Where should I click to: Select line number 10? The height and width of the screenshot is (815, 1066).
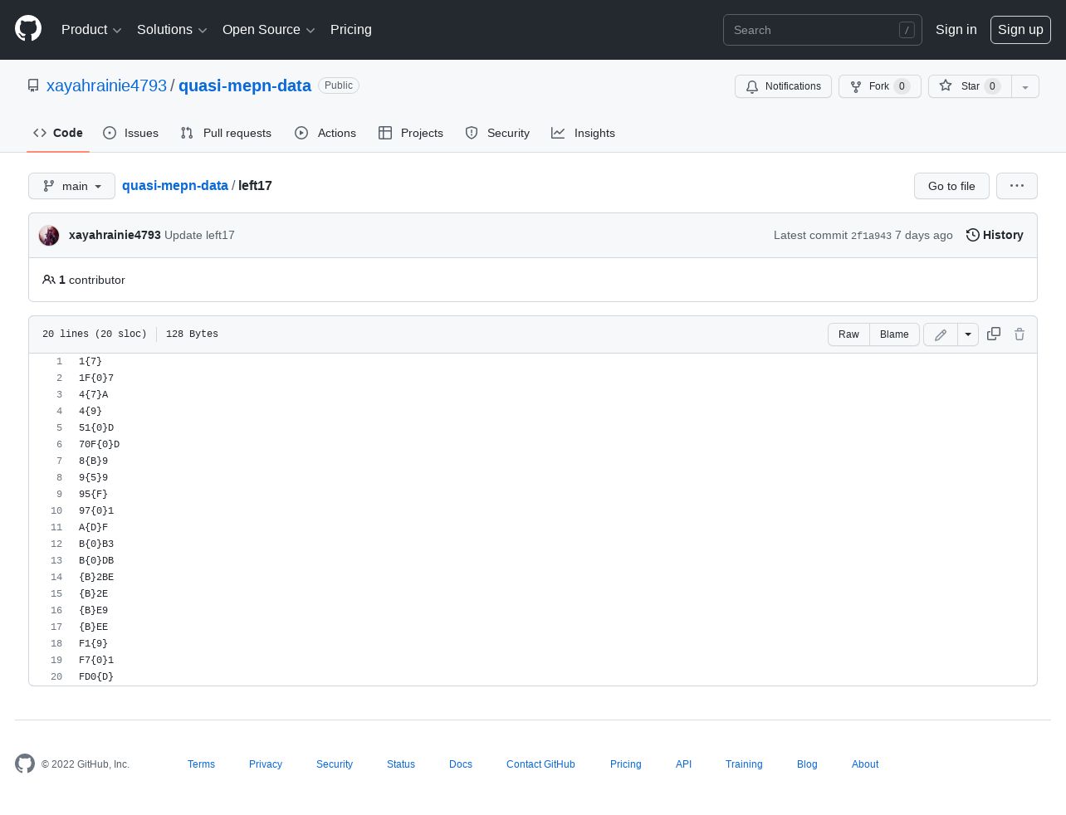[56, 511]
